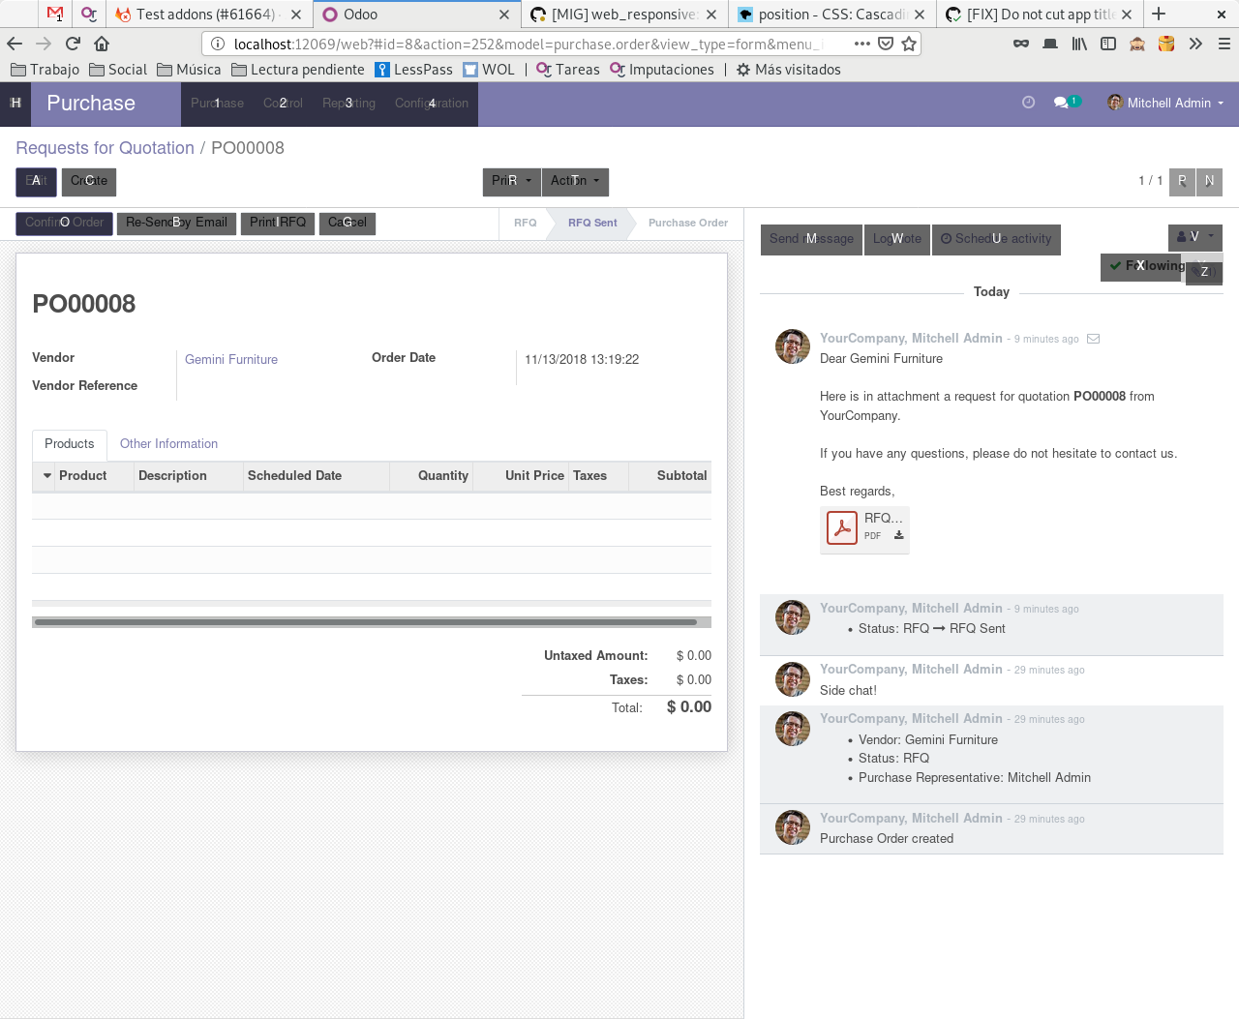The width and height of the screenshot is (1239, 1019).
Task: Open the Reporting menu in Purchase
Action: (x=348, y=103)
